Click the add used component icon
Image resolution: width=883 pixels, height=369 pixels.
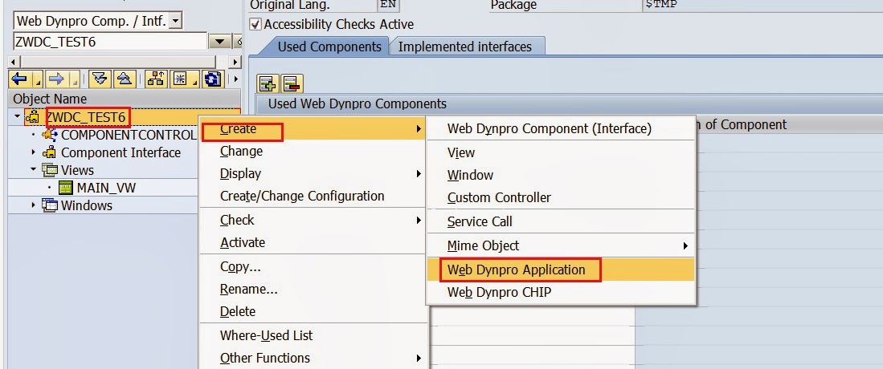[268, 83]
